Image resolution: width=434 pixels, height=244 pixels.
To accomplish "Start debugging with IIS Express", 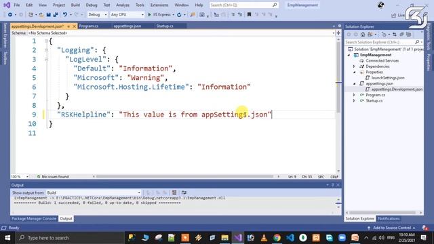I will (159, 15).
